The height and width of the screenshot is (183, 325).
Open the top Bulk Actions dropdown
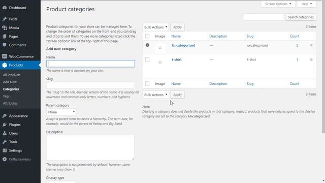[155, 27]
